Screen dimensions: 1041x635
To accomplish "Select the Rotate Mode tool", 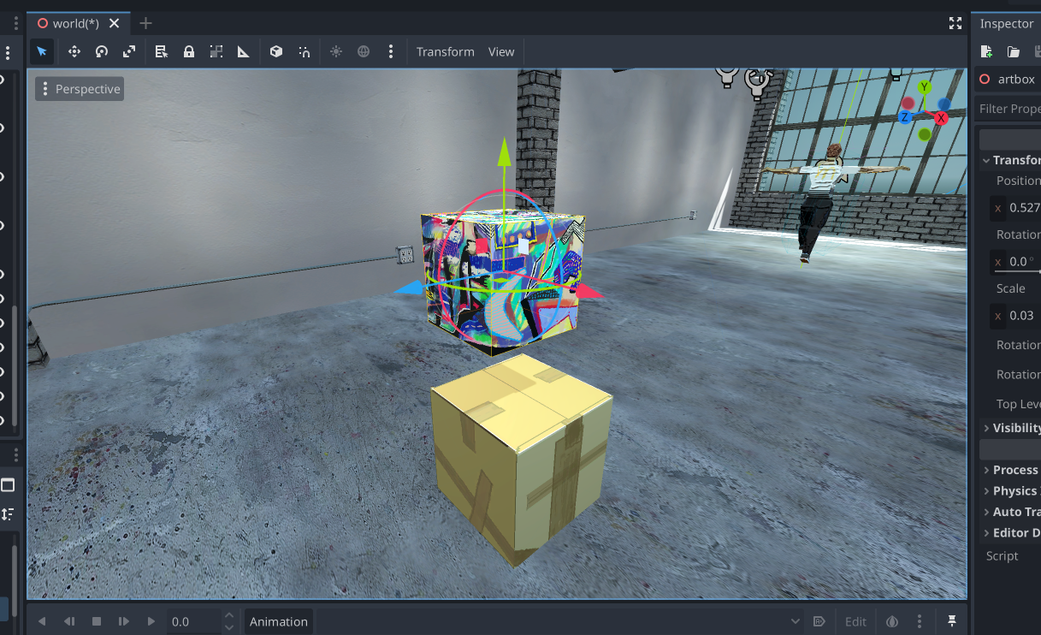I will [x=102, y=51].
